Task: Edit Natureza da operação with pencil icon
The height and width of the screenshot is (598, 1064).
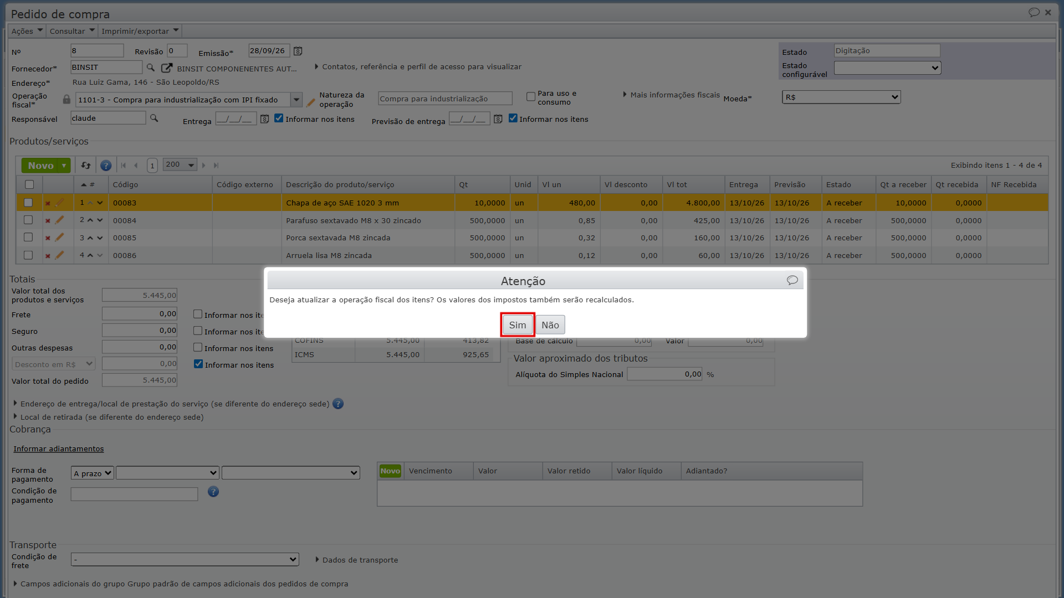Action: click(311, 102)
